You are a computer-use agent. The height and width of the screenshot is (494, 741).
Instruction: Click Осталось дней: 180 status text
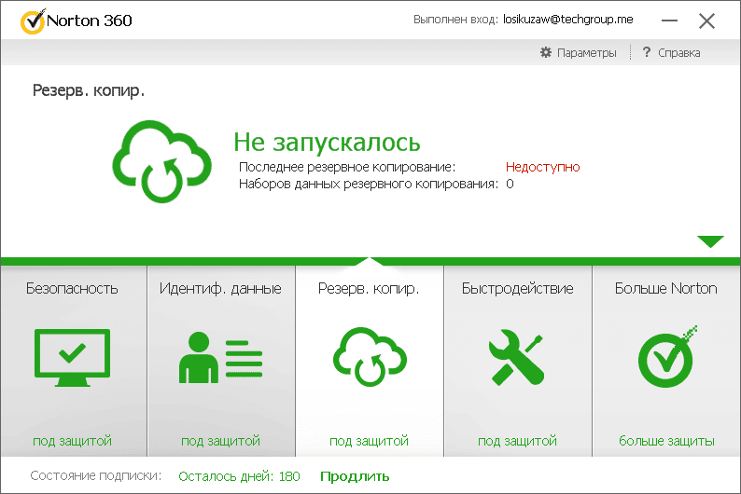point(239,476)
